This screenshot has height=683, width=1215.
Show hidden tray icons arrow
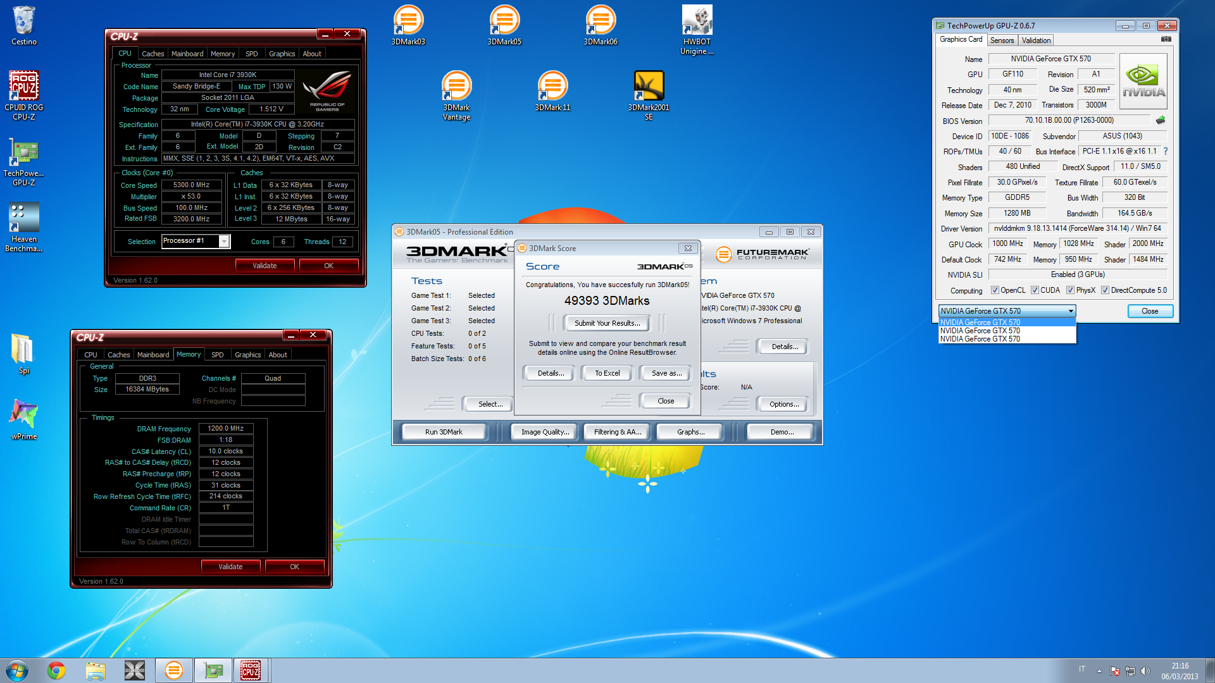click(1099, 671)
